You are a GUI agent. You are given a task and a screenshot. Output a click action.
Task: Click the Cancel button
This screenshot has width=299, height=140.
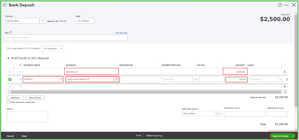tap(10, 136)
